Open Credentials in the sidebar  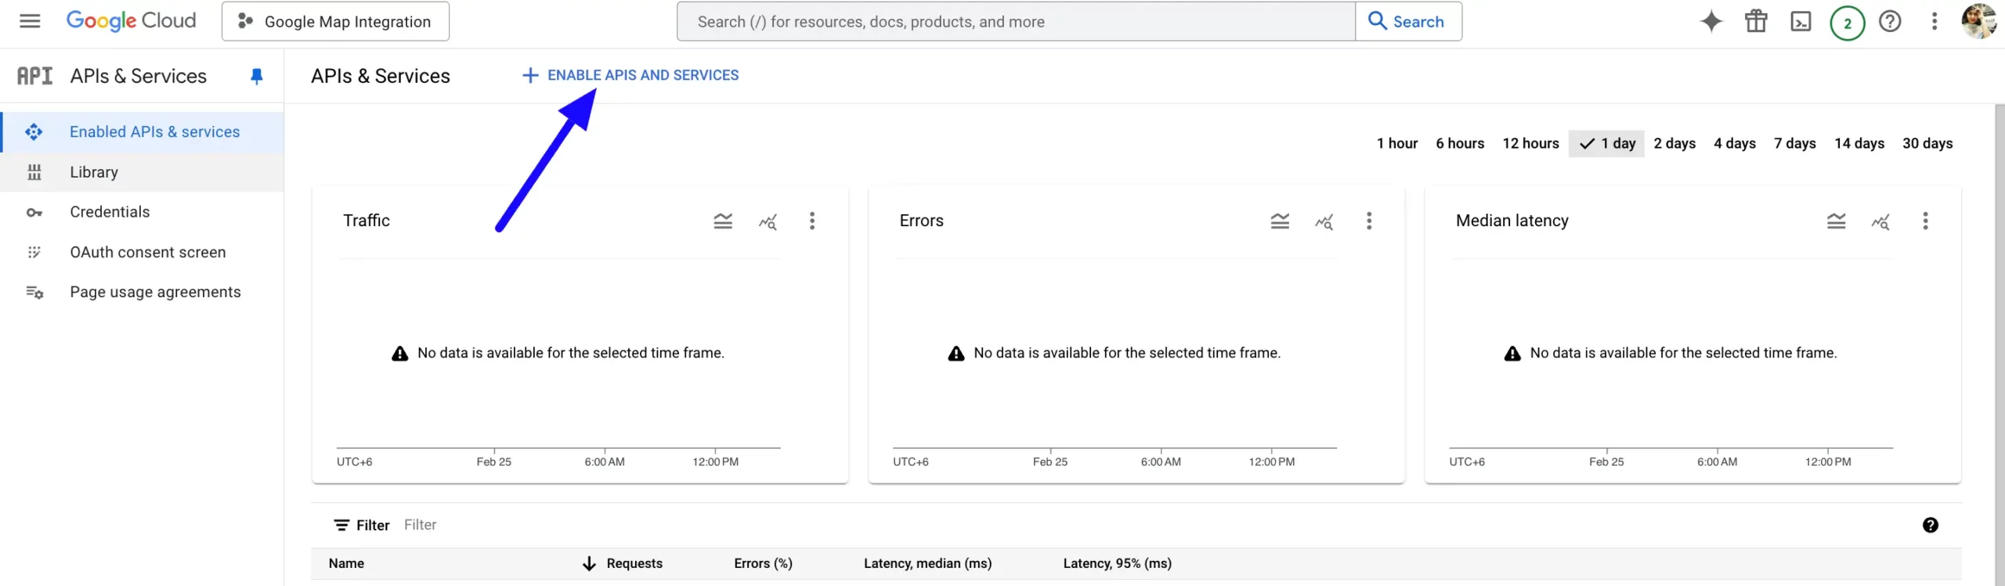[143, 212]
